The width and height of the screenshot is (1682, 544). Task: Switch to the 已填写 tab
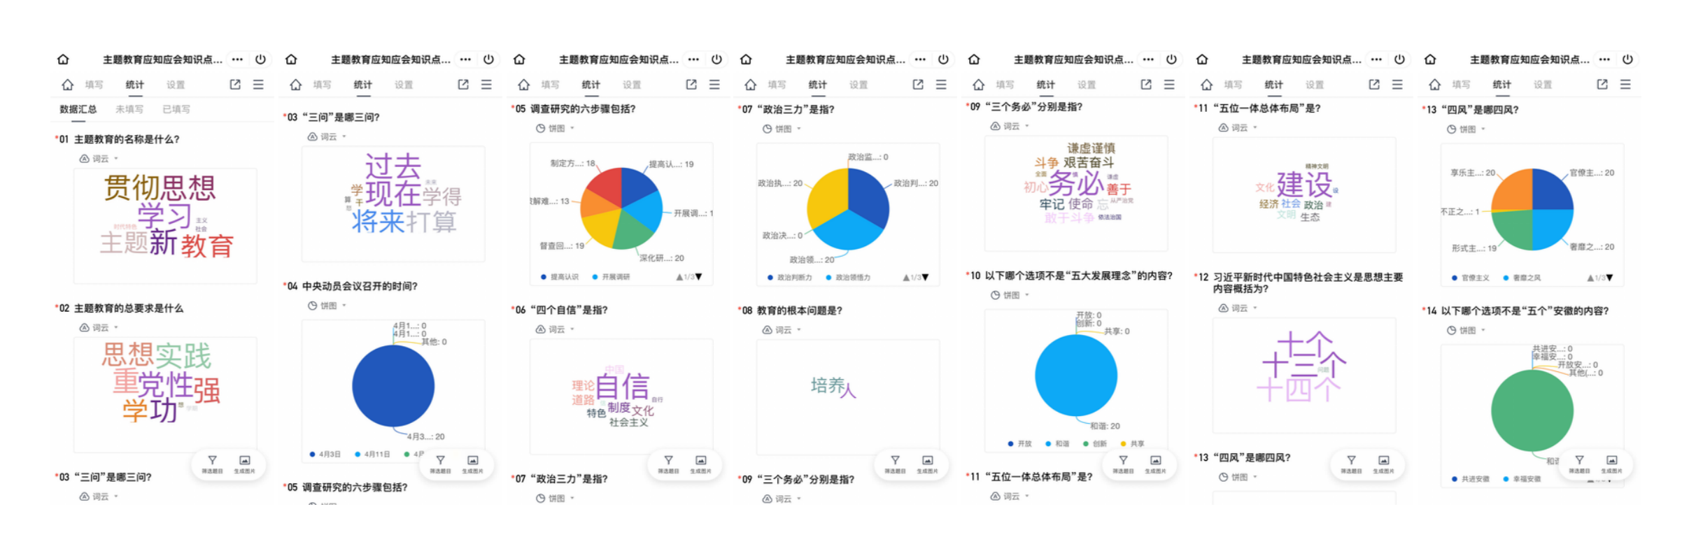click(x=176, y=109)
